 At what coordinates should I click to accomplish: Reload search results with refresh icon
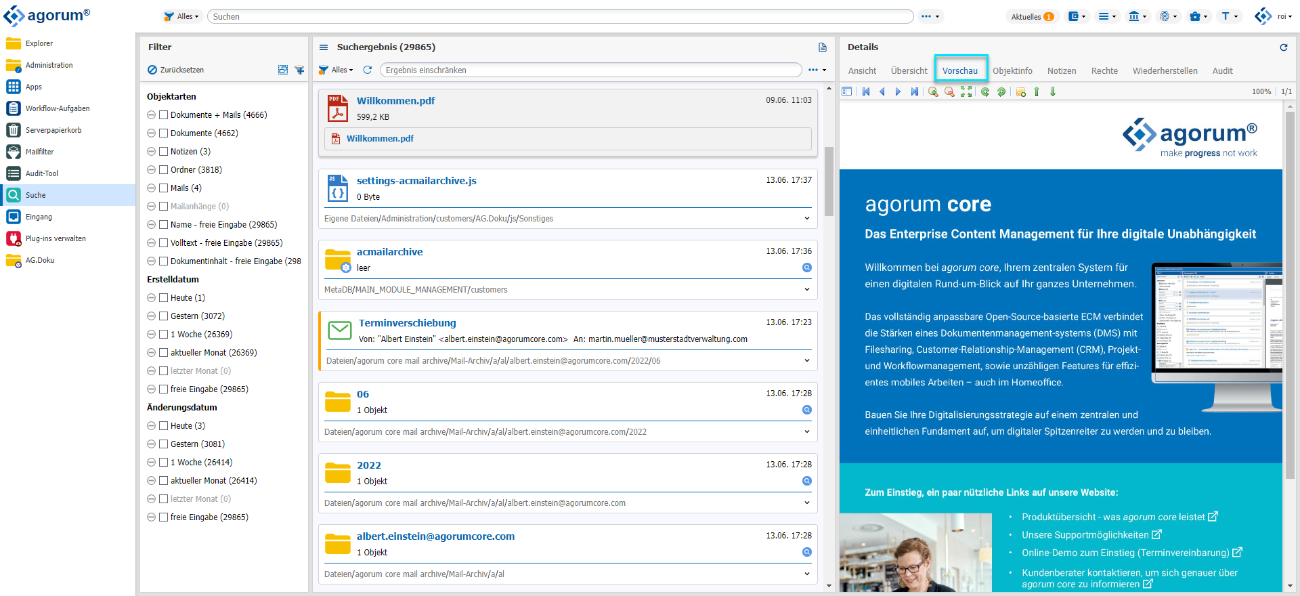[368, 70]
